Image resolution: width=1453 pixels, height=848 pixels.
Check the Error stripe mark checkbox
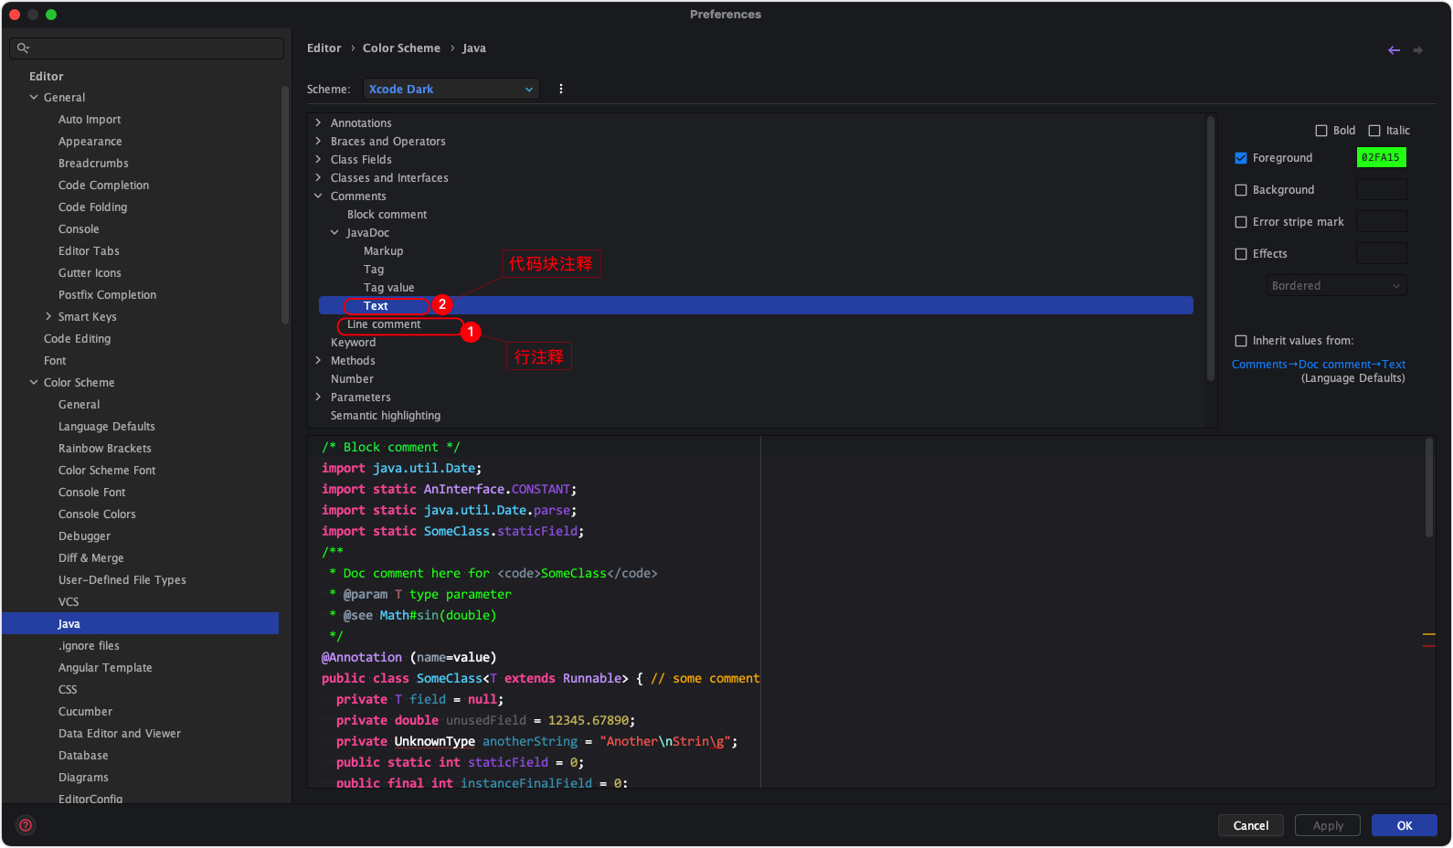click(1241, 222)
